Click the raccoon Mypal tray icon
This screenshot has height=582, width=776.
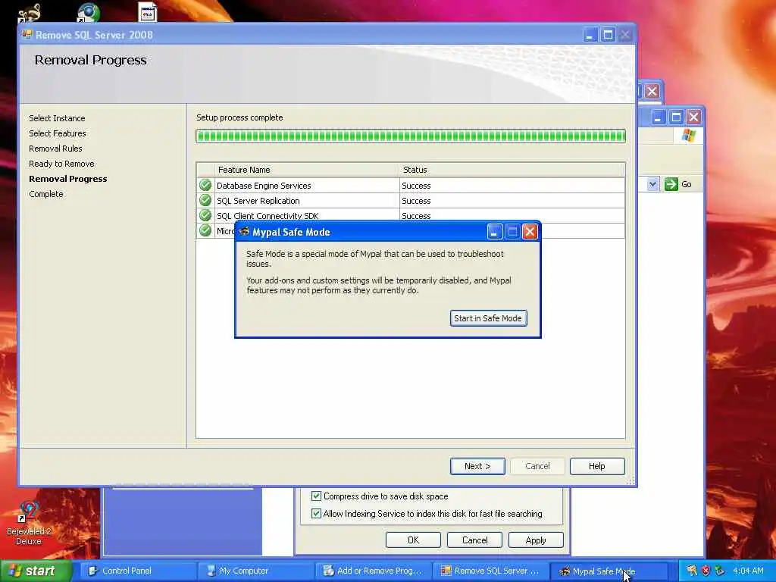coord(692,571)
